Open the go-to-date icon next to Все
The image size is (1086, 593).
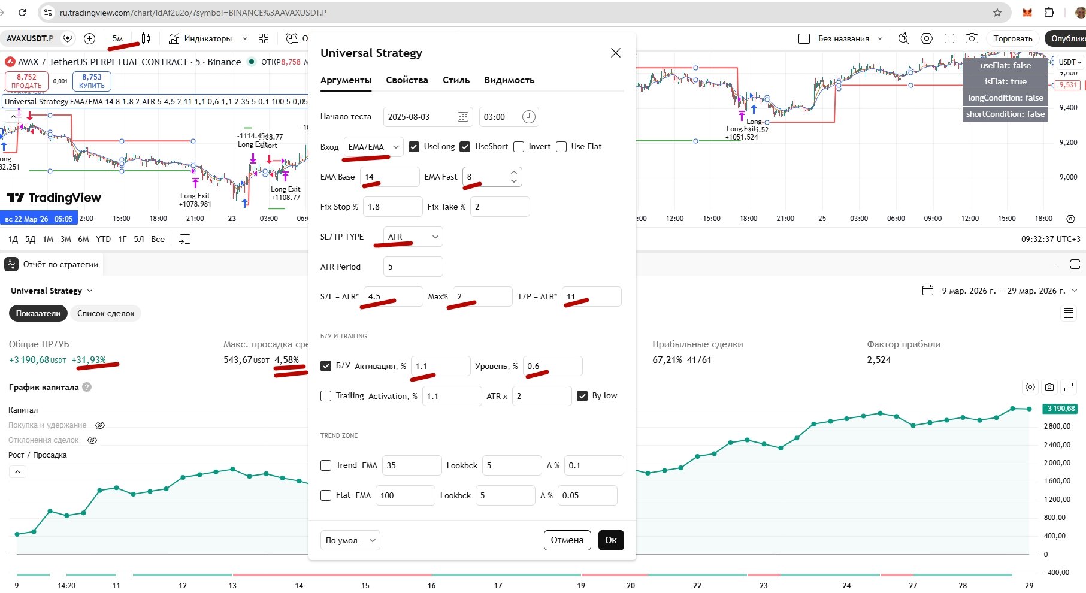click(185, 239)
